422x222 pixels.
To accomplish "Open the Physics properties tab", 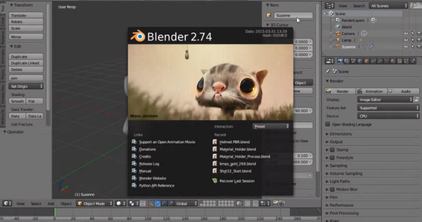I will pos(413,61).
